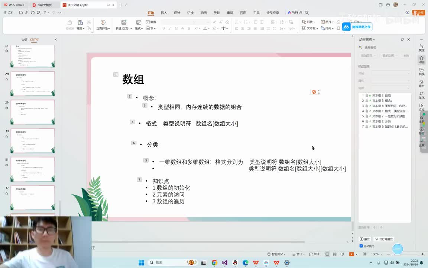The width and height of the screenshot is (428, 268).
Task: Switch to reading view book icon
Action: (x=342, y=254)
